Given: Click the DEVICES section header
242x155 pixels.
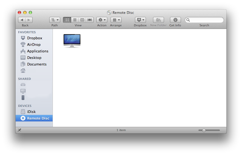Looking at the screenshot, I should pyautogui.click(x=25, y=106).
